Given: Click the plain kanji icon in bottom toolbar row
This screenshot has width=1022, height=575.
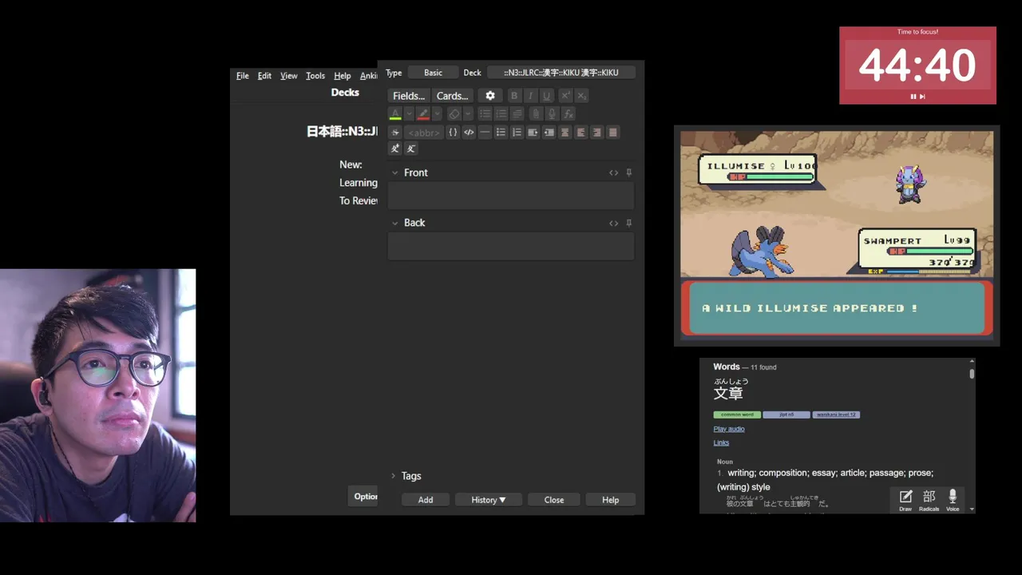Looking at the screenshot, I should (x=410, y=149).
